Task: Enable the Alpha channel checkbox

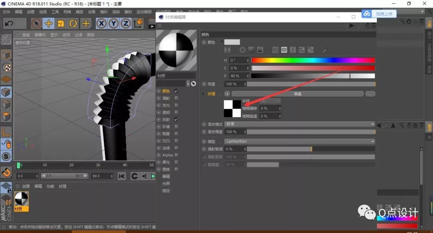Action: point(176,154)
